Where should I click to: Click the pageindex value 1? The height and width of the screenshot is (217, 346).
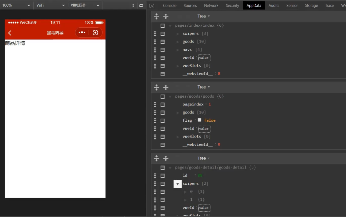[210, 104]
